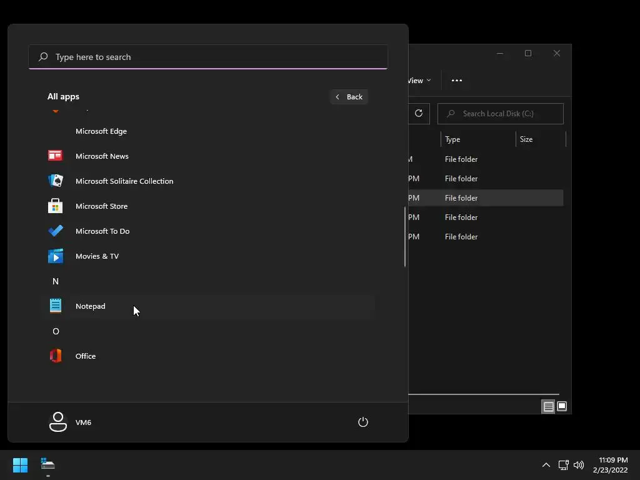Click the File Explorer horizontal scrollbar

click(484, 394)
